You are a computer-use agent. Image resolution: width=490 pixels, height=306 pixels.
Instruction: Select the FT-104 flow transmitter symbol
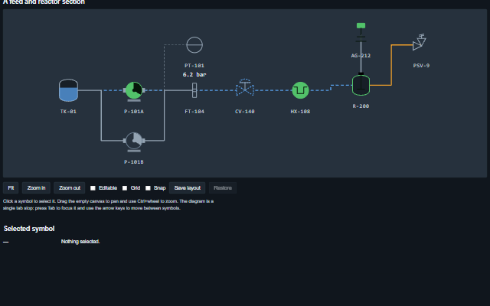[194, 90]
